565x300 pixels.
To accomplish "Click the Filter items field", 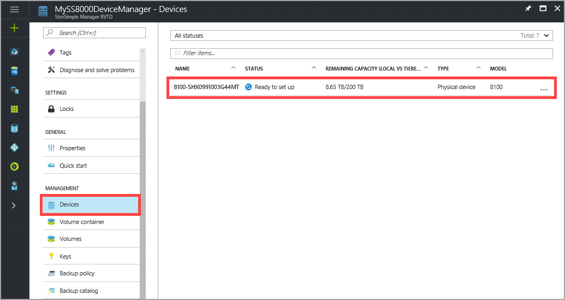I will 361,54.
